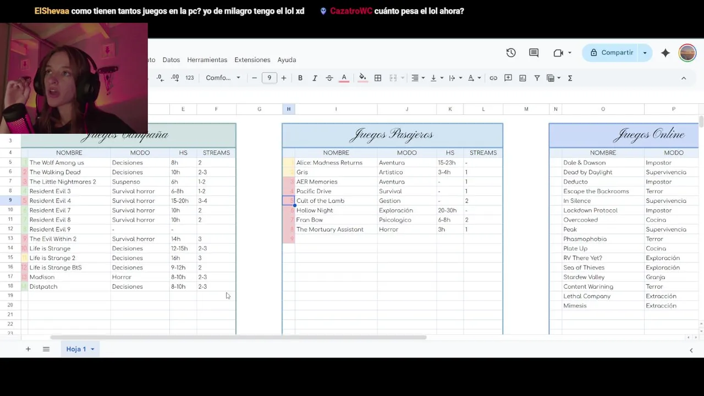
Task: Decrease decimal places
Action: [159, 78]
